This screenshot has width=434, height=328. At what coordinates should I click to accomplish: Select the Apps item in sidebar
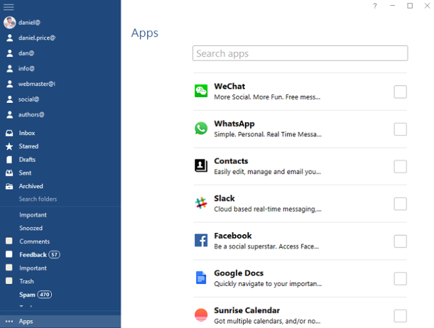[x=60, y=321]
